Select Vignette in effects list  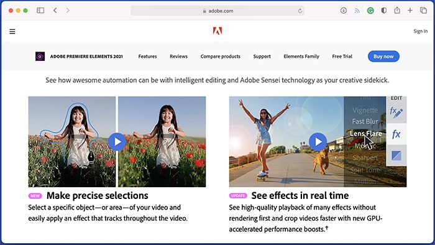[x=365, y=110]
